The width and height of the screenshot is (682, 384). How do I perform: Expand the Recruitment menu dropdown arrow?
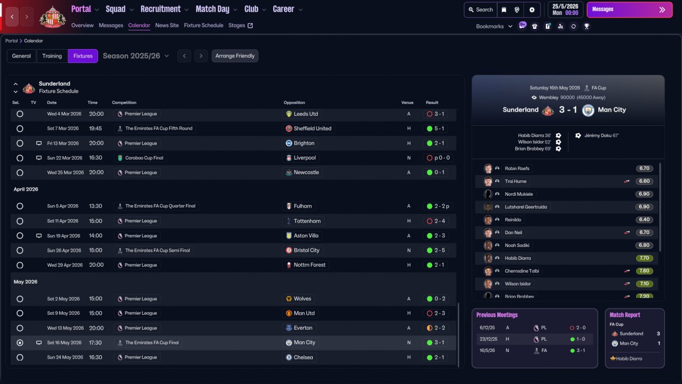tap(186, 10)
